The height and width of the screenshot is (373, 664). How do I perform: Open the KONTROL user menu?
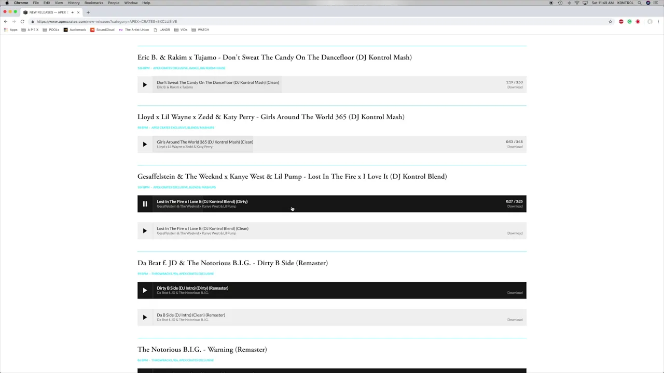[x=625, y=3]
